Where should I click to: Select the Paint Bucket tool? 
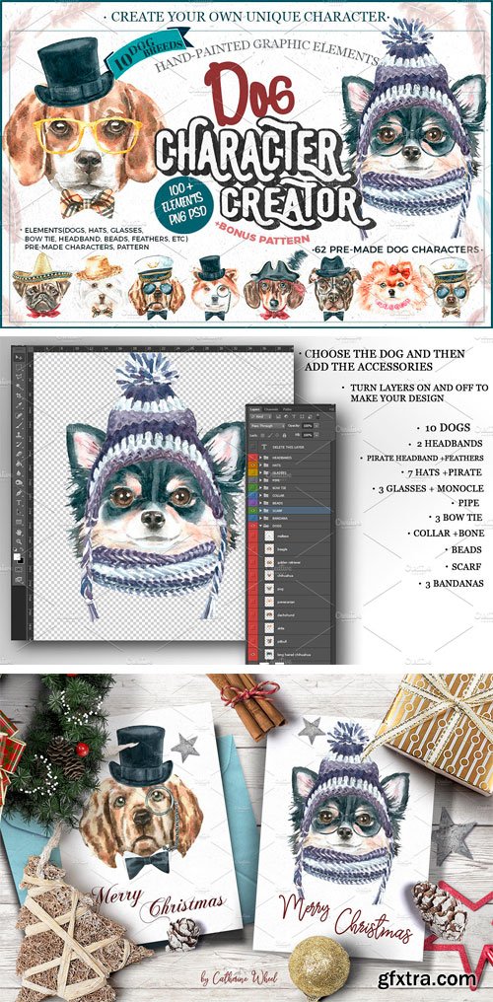(19, 464)
